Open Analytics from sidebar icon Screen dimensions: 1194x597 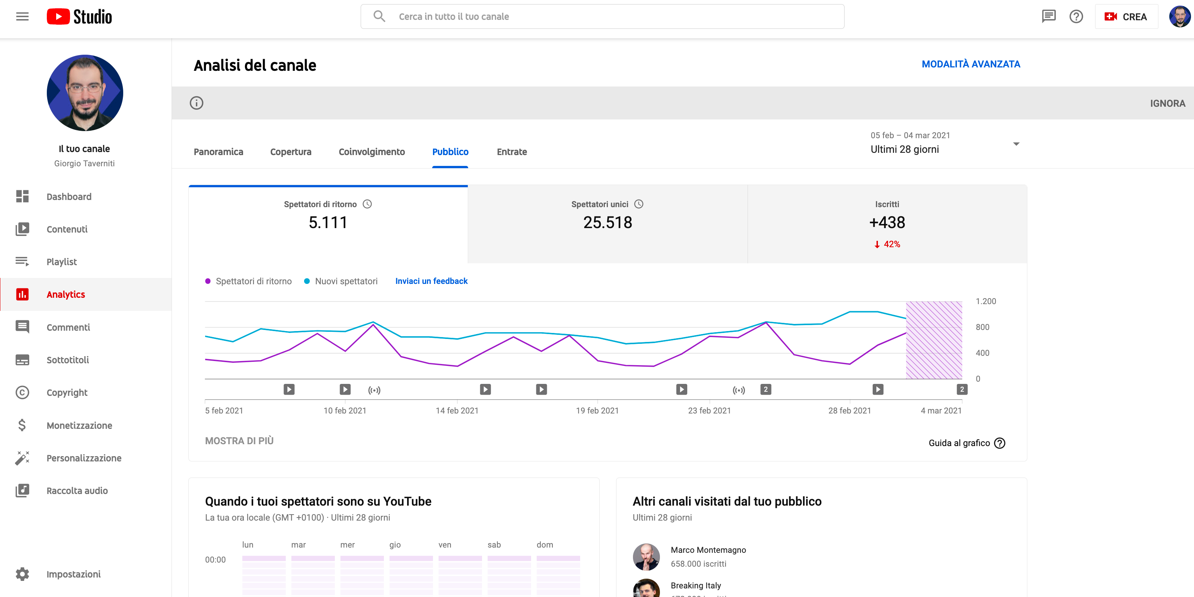coord(22,294)
